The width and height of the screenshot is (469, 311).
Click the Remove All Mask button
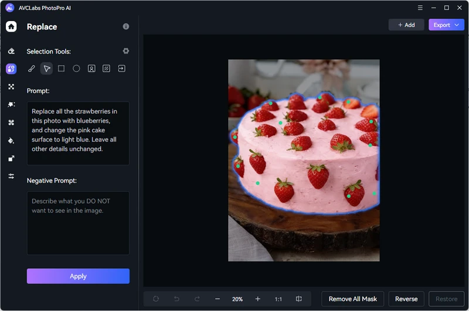(352, 299)
